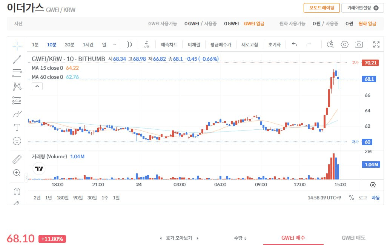Take a chart snapshot with camera icon
Viewport: 390px width, 245px height.
tap(359, 44)
